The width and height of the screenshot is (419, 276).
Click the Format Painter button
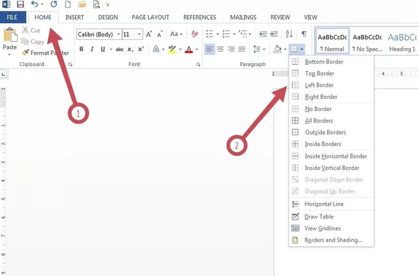coord(45,53)
